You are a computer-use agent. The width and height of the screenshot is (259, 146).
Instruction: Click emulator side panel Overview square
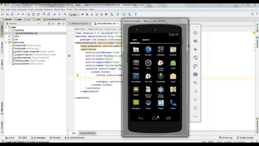(x=195, y=108)
